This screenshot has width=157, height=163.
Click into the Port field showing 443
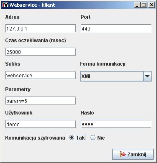tap(116, 28)
